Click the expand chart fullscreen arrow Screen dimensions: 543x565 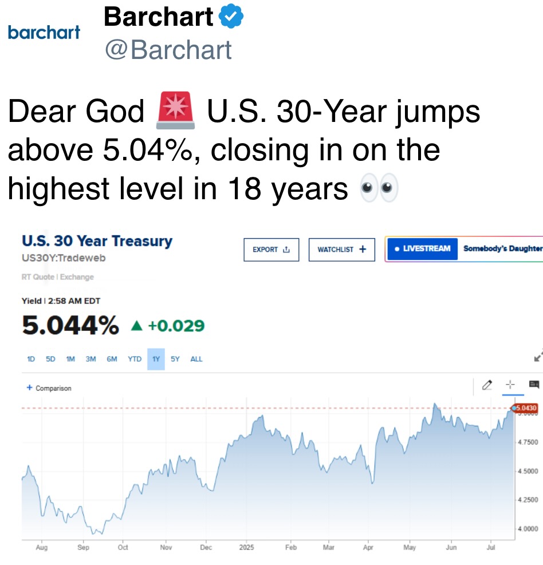coord(538,355)
